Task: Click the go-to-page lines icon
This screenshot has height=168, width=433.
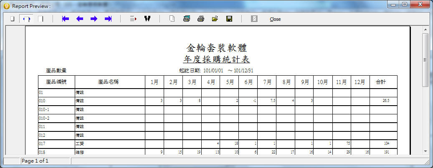Action: coord(133,19)
